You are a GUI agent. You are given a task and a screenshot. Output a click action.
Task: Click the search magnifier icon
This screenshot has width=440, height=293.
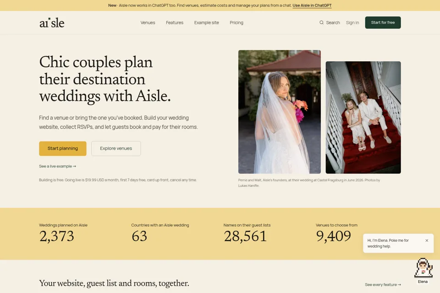tap(321, 22)
